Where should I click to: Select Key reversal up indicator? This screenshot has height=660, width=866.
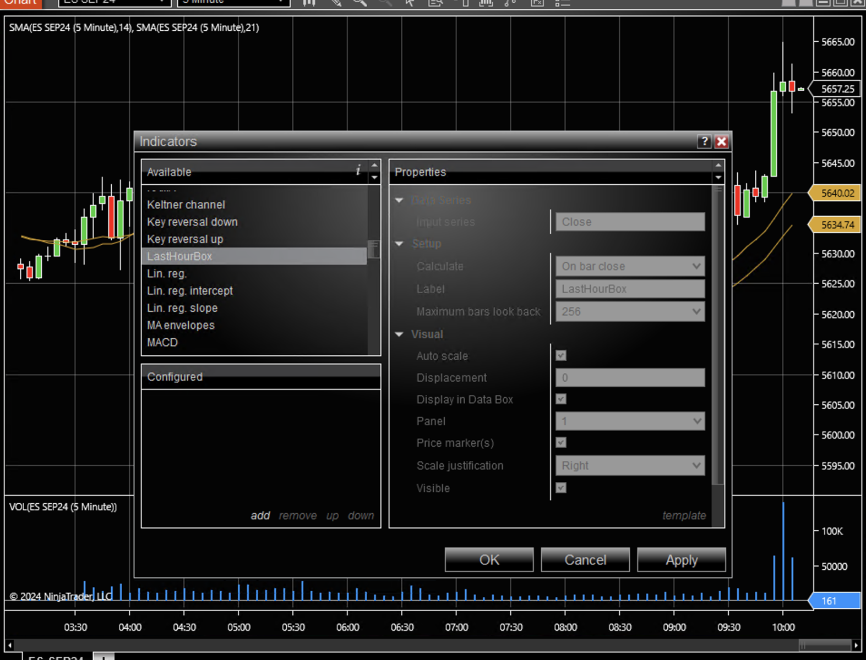pyautogui.click(x=254, y=239)
